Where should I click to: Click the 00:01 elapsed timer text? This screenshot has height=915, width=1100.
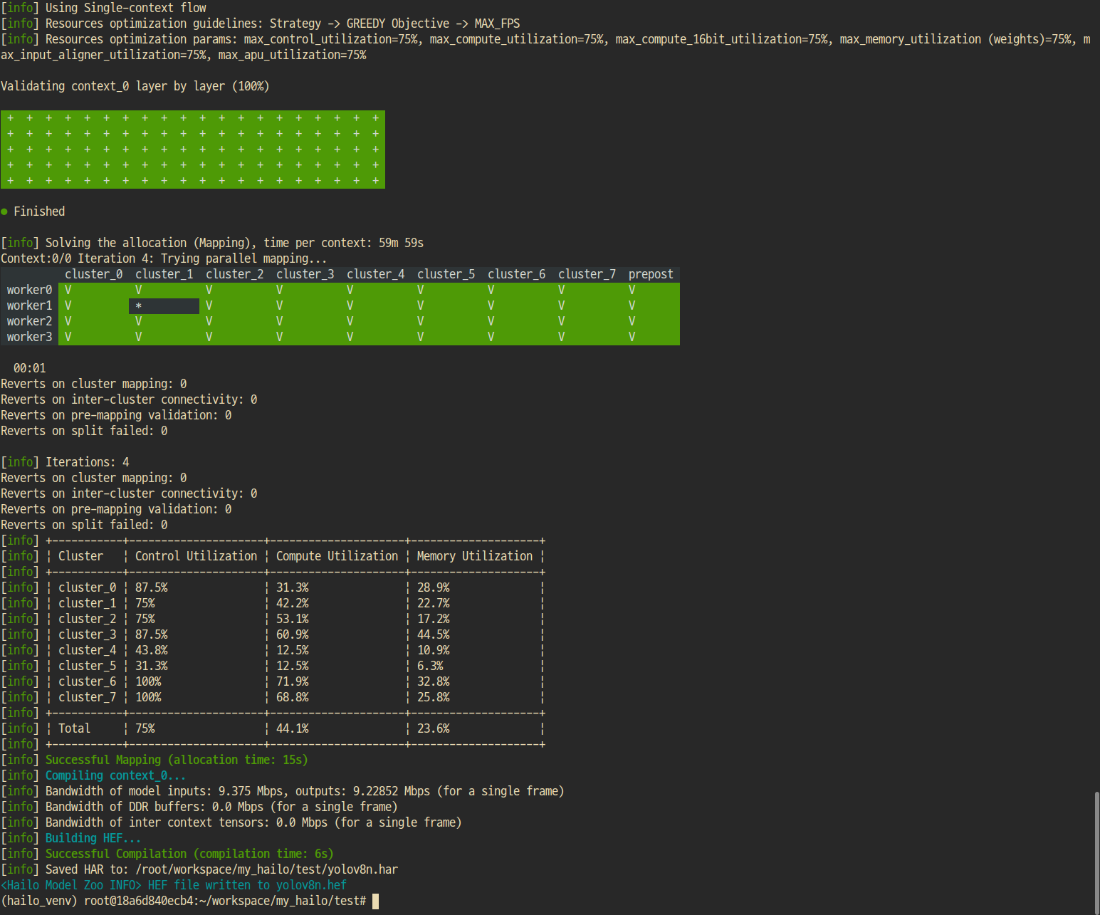click(x=29, y=368)
